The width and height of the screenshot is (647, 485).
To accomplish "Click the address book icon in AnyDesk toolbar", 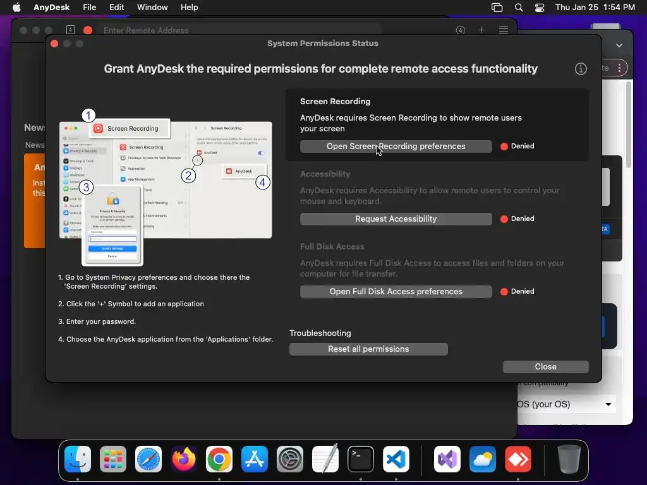I will [70, 30].
